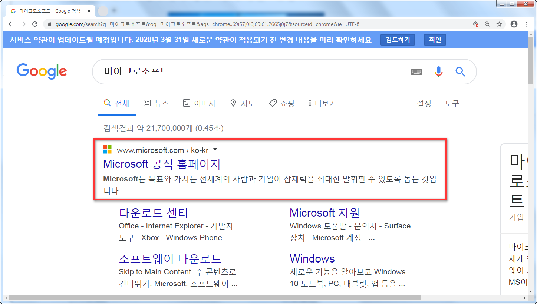537x304 pixels.
Task: Start voice search with the microphone icon
Action: 439,72
